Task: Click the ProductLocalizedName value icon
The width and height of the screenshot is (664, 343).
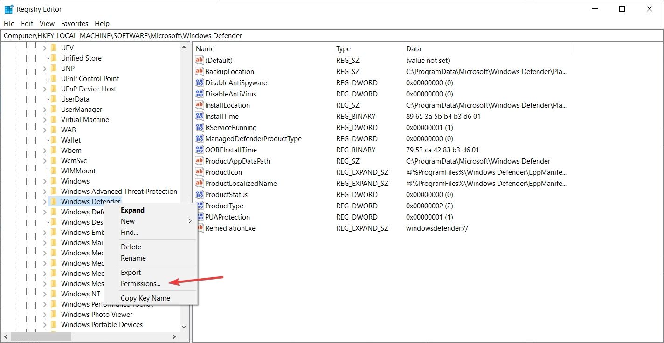Action: (x=200, y=183)
